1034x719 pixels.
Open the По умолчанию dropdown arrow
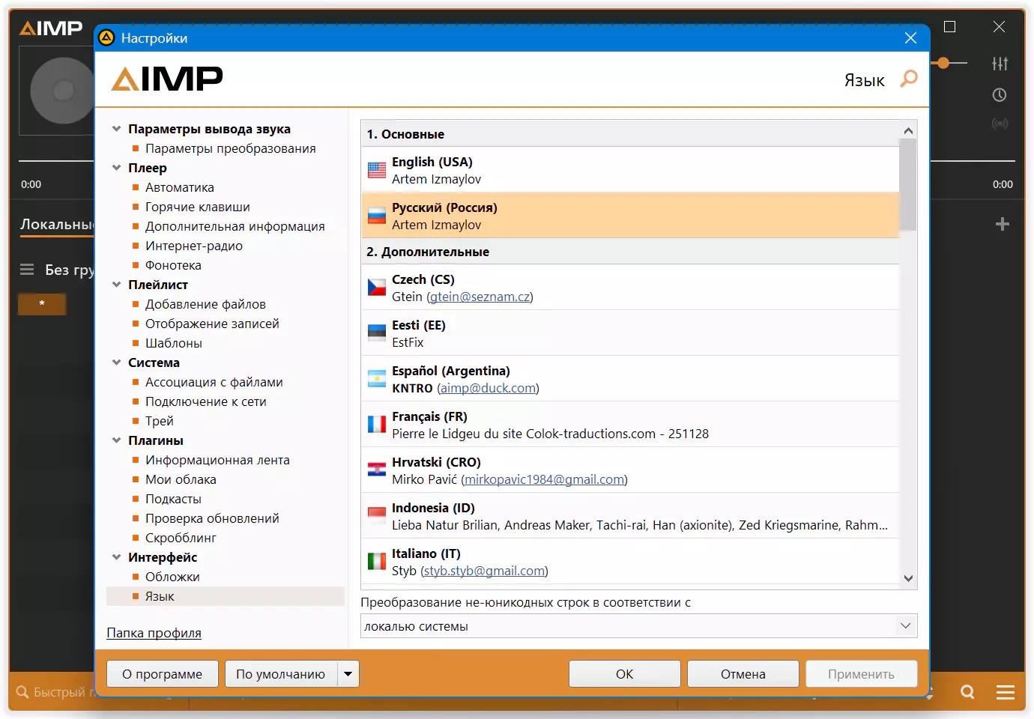348,674
